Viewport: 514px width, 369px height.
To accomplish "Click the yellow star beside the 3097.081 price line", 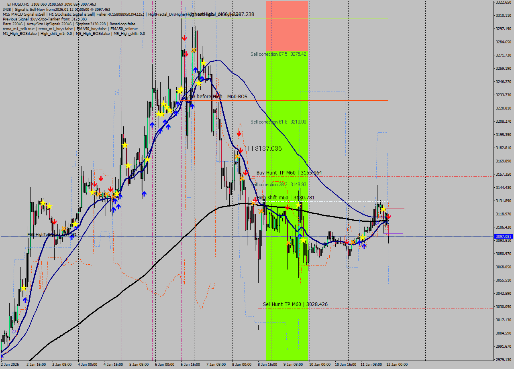I will (363, 237).
